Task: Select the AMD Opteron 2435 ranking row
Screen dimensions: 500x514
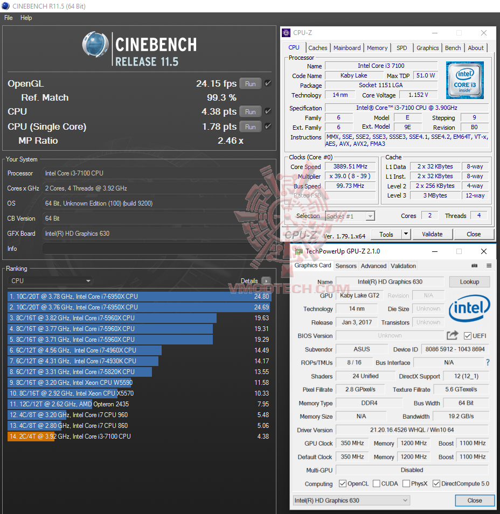Action: (140, 404)
